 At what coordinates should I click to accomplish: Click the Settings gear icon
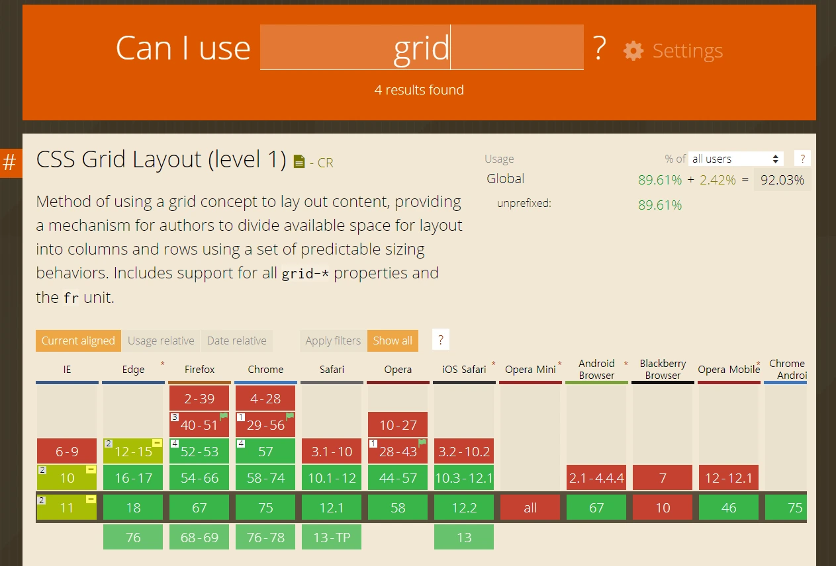pyautogui.click(x=633, y=51)
